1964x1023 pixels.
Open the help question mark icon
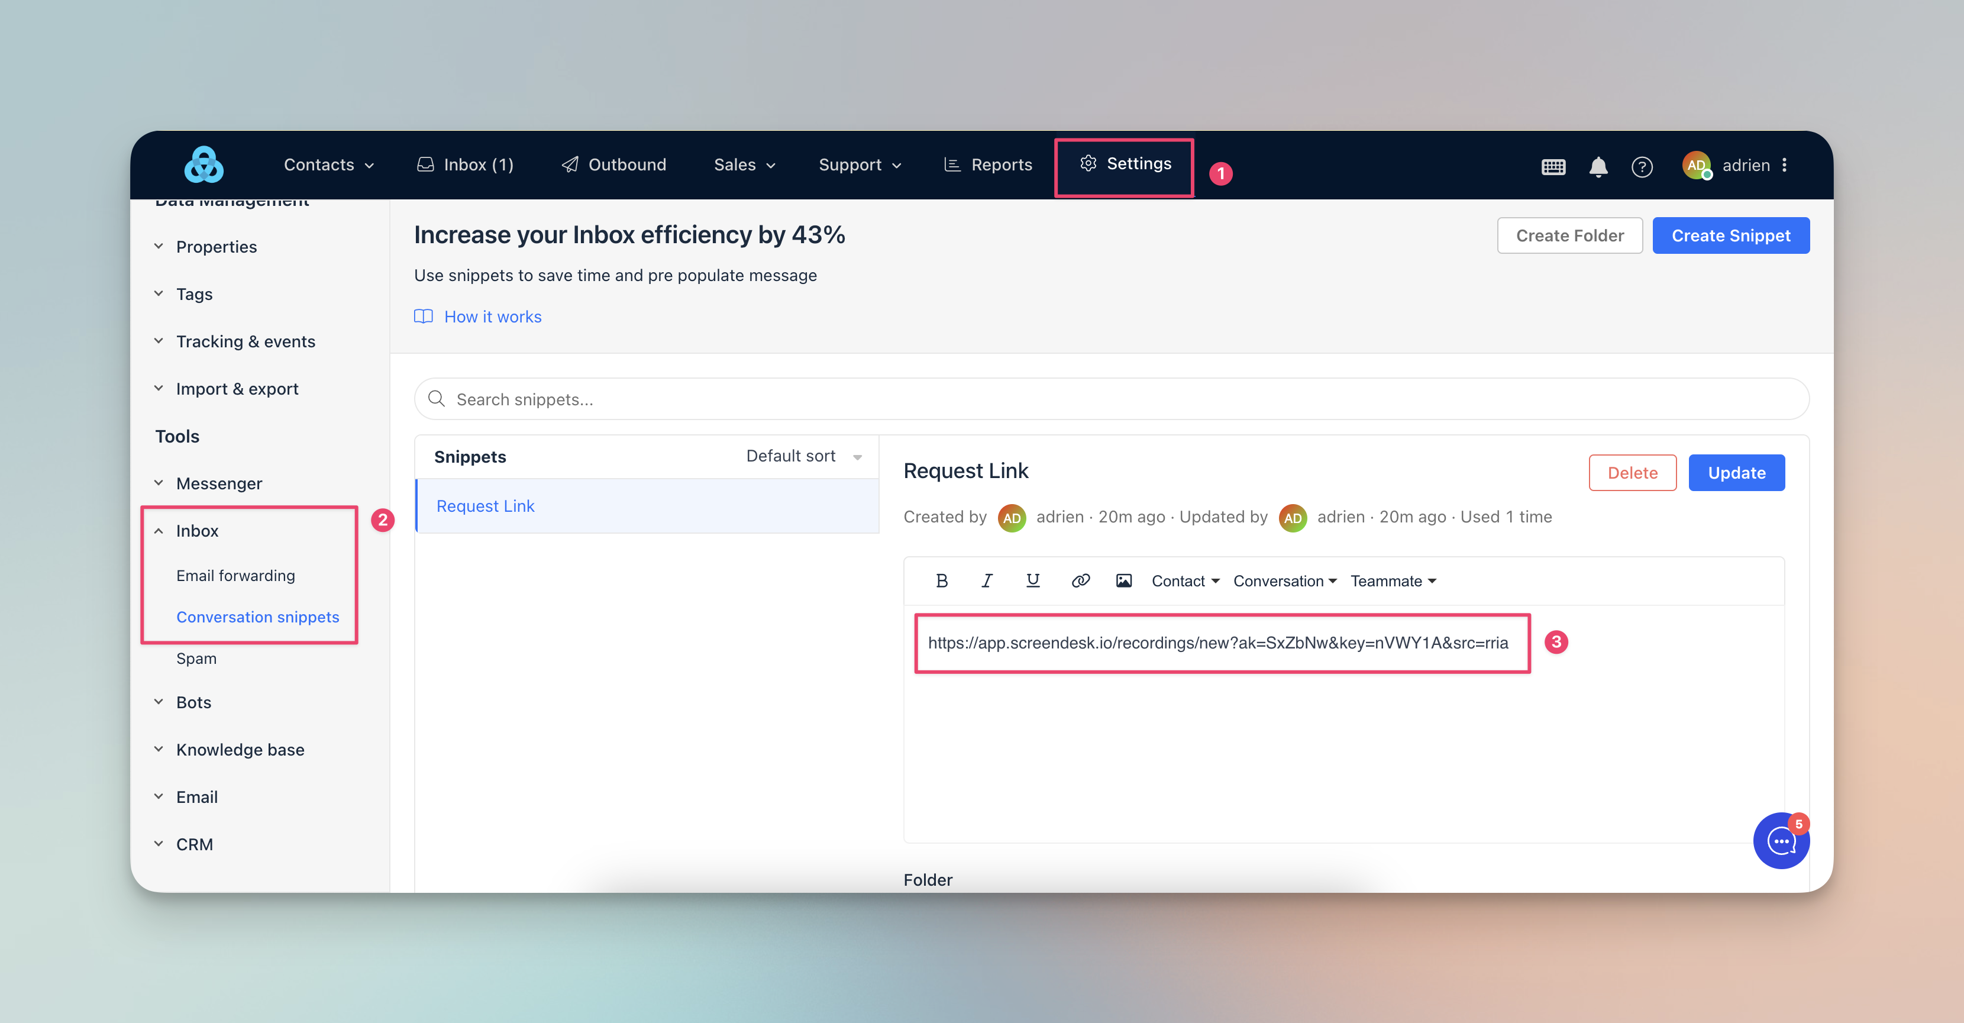(x=1642, y=166)
